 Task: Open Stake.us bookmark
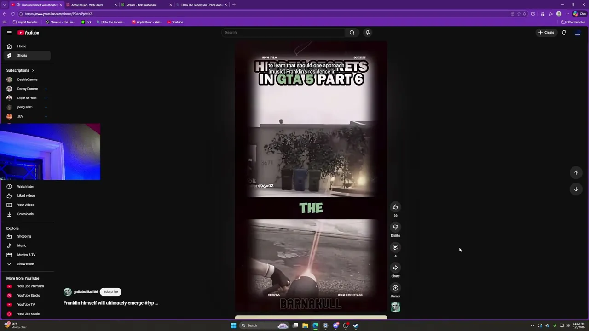60,22
